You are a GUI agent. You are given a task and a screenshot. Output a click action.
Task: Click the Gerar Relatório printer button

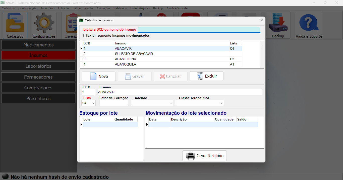(x=204, y=156)
